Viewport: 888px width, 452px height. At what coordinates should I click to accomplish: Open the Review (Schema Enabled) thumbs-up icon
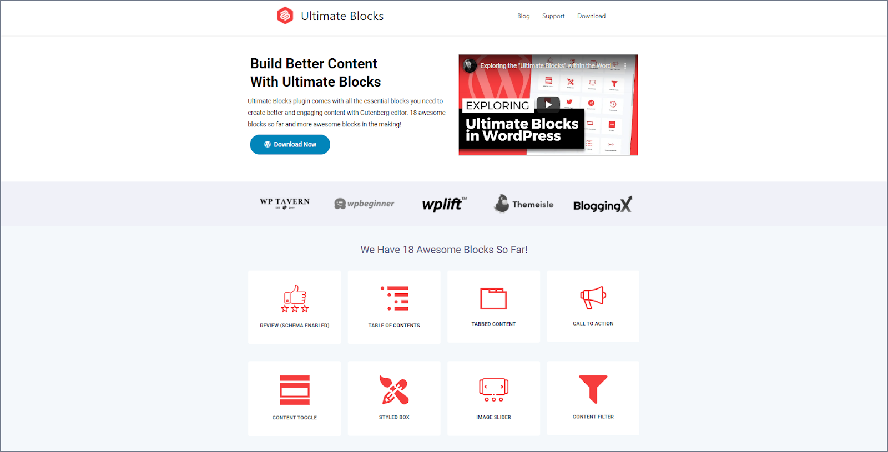coord(295,298)
